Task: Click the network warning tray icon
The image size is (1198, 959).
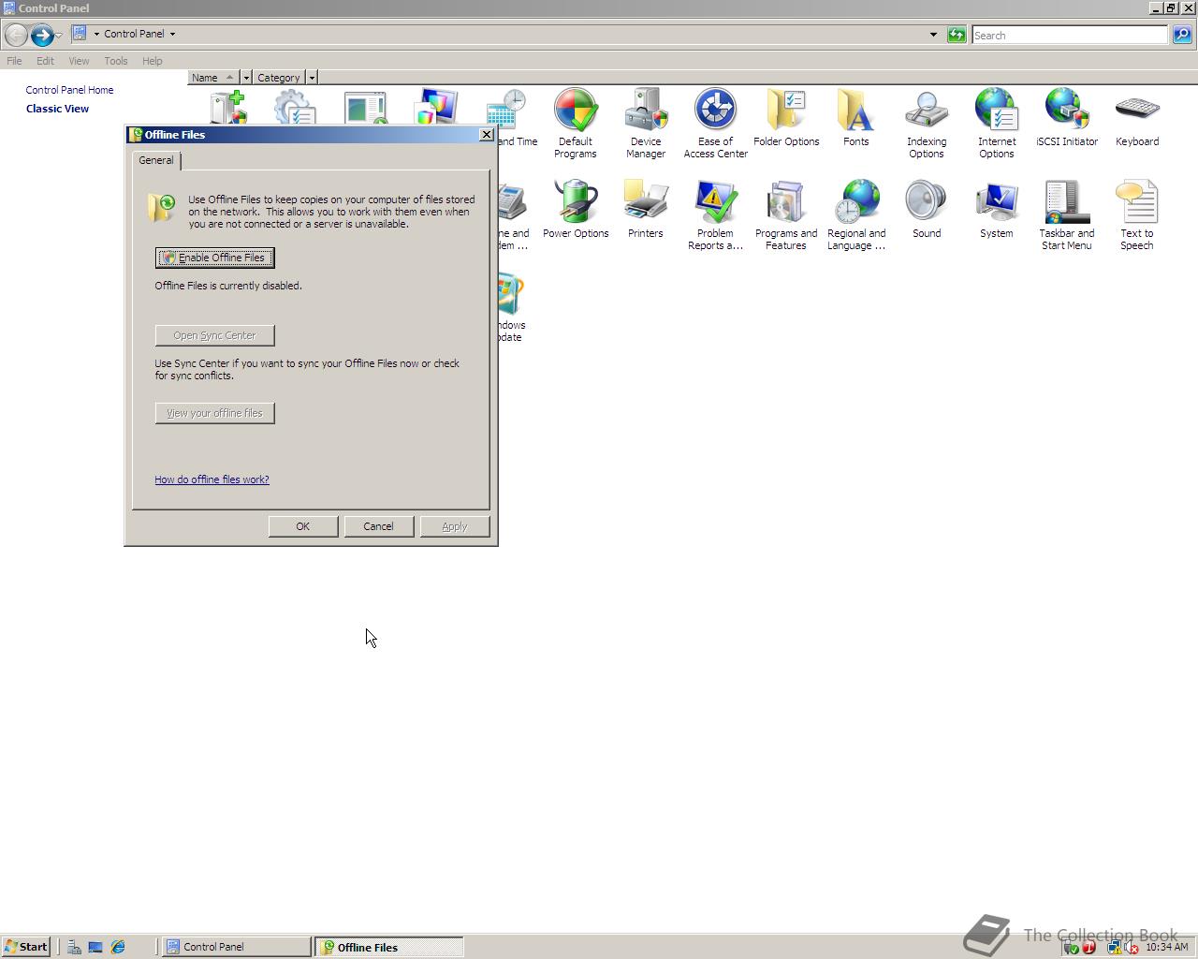Action: [x=1115, y=947]
